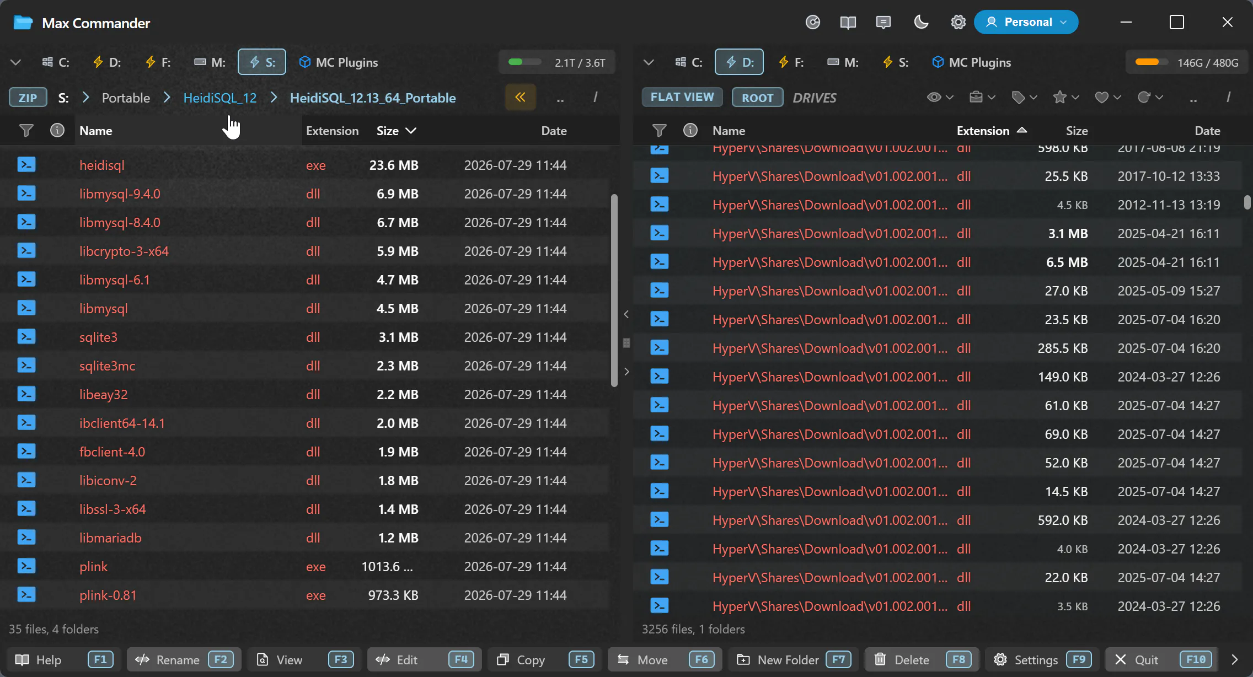
Task: Open the heart icon dropdown
Action: point(1107,97)
